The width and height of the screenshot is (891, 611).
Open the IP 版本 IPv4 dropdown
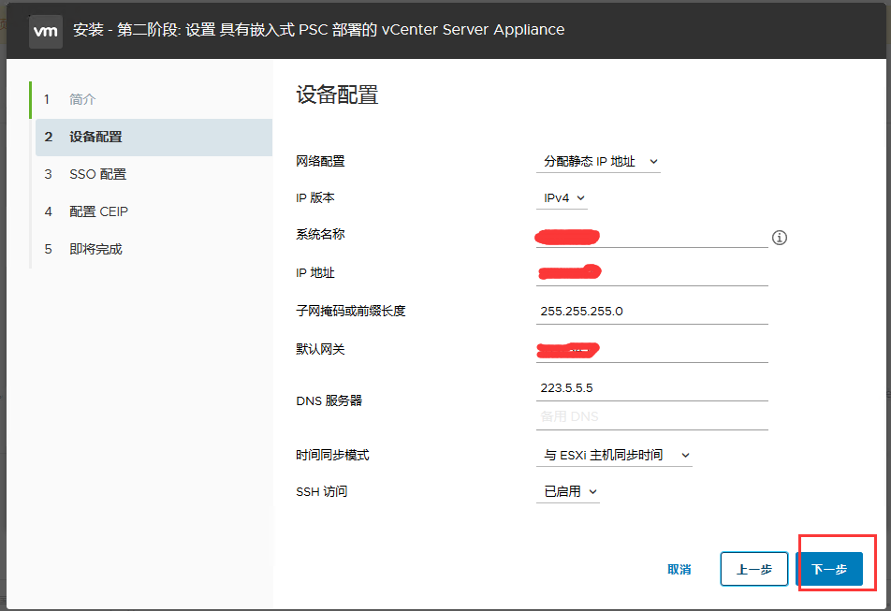(x=562, y=198)
